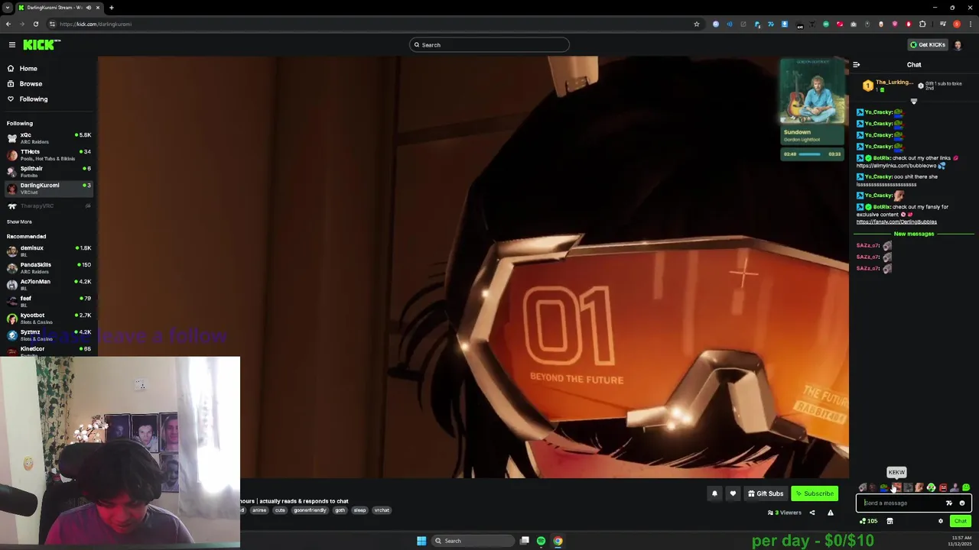Screen dimensions: 979x550
Task: Open Windows Start menu
Action: [x=421, y=541]
